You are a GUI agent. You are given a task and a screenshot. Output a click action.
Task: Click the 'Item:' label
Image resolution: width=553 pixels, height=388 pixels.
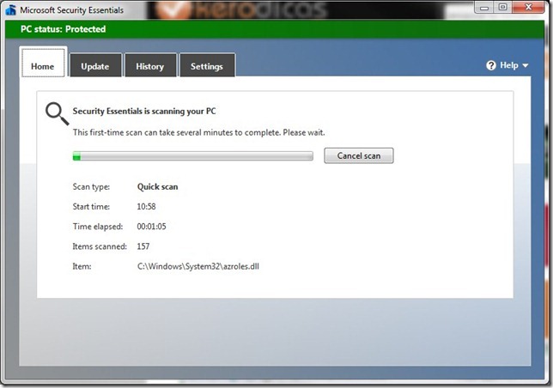(82, 266)
